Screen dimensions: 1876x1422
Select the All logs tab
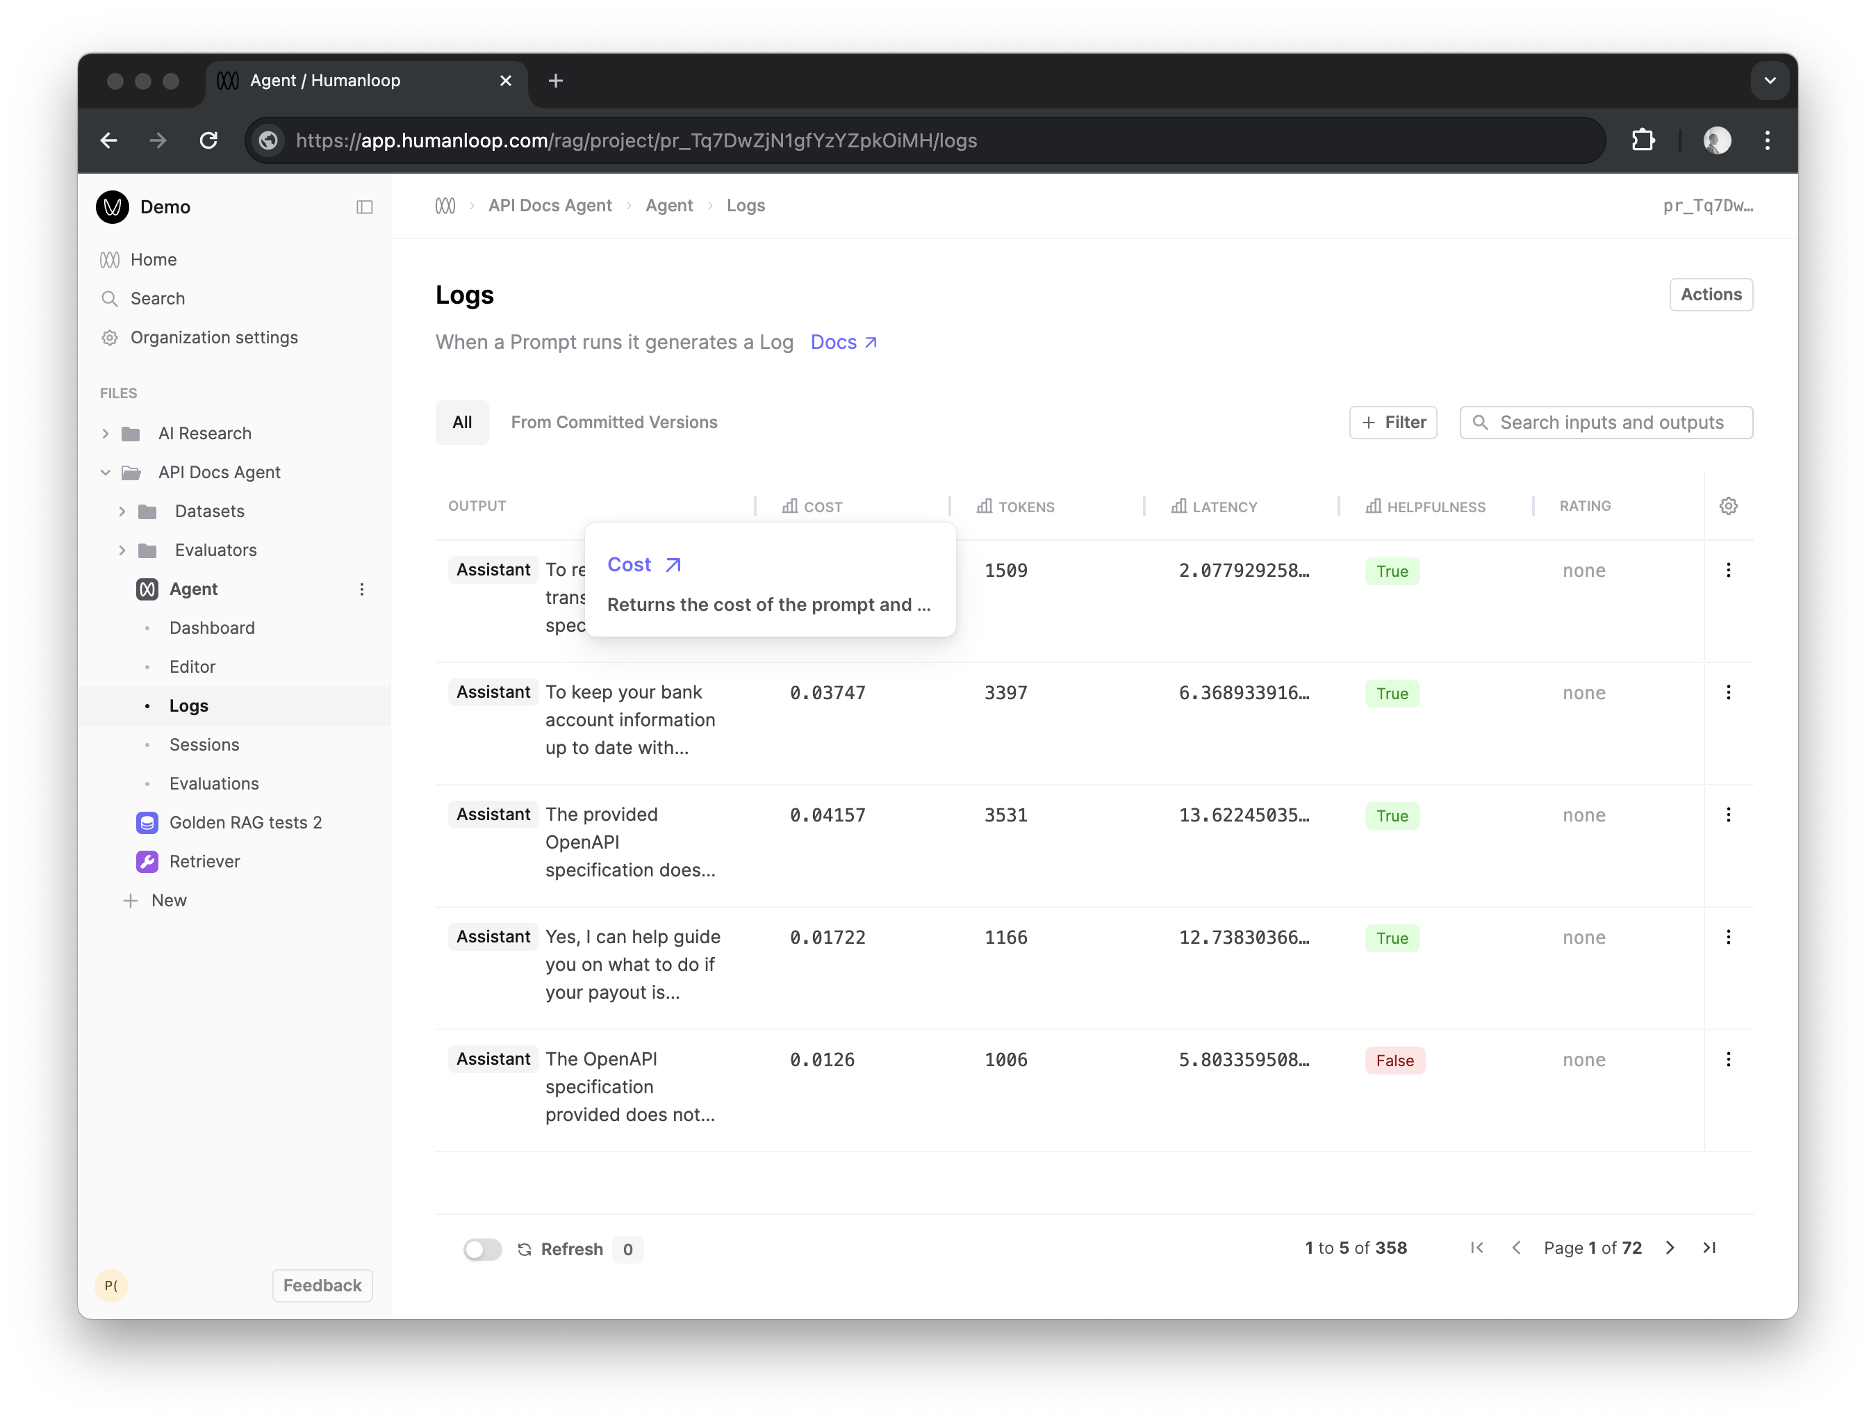coord(462,423)
